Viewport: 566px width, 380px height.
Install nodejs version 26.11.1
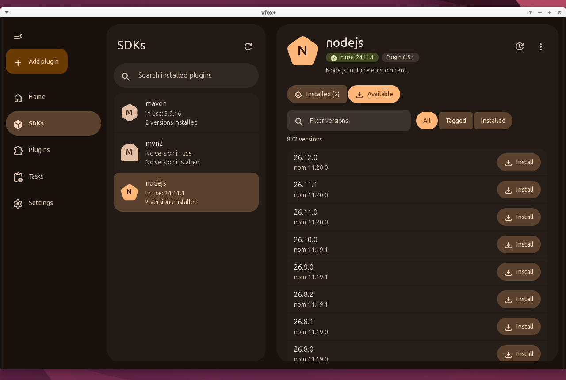(519, 190)
